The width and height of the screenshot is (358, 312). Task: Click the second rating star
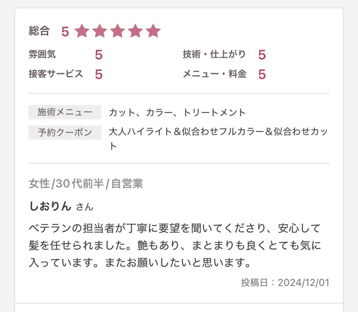coord(99,31)
